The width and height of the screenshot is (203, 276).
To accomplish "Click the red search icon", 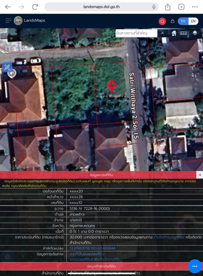I will (x=162, y=21).
